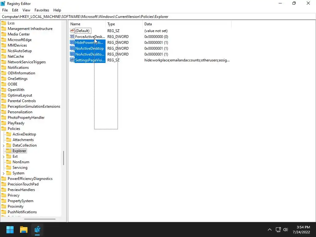Select the SettingsPageVisi... string icon
This screenshot has height=237, width=316.
pyautogui.click(x=72, y=60)
